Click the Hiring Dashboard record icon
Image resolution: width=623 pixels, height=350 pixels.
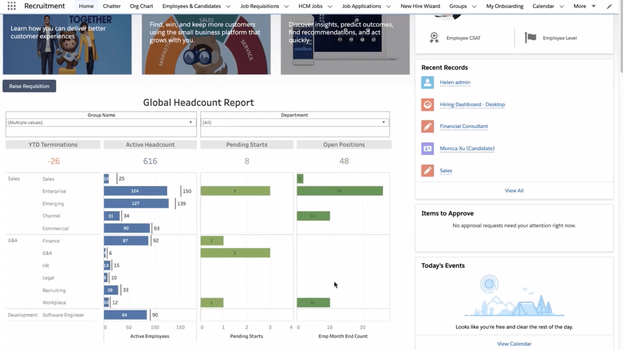tap(427, 105)
